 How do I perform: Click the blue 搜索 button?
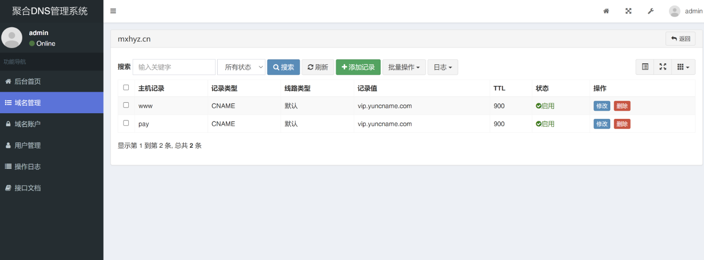284,67
